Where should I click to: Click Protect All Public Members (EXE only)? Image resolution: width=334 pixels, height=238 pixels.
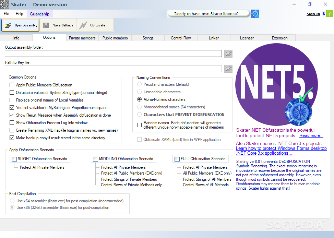click(x=132, y=173)
